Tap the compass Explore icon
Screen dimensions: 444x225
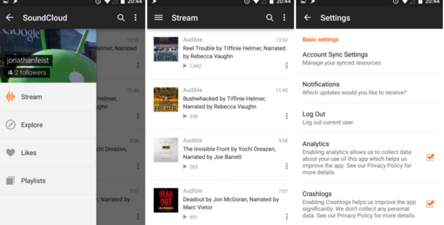pyautogui.click(x=11, y=125)
